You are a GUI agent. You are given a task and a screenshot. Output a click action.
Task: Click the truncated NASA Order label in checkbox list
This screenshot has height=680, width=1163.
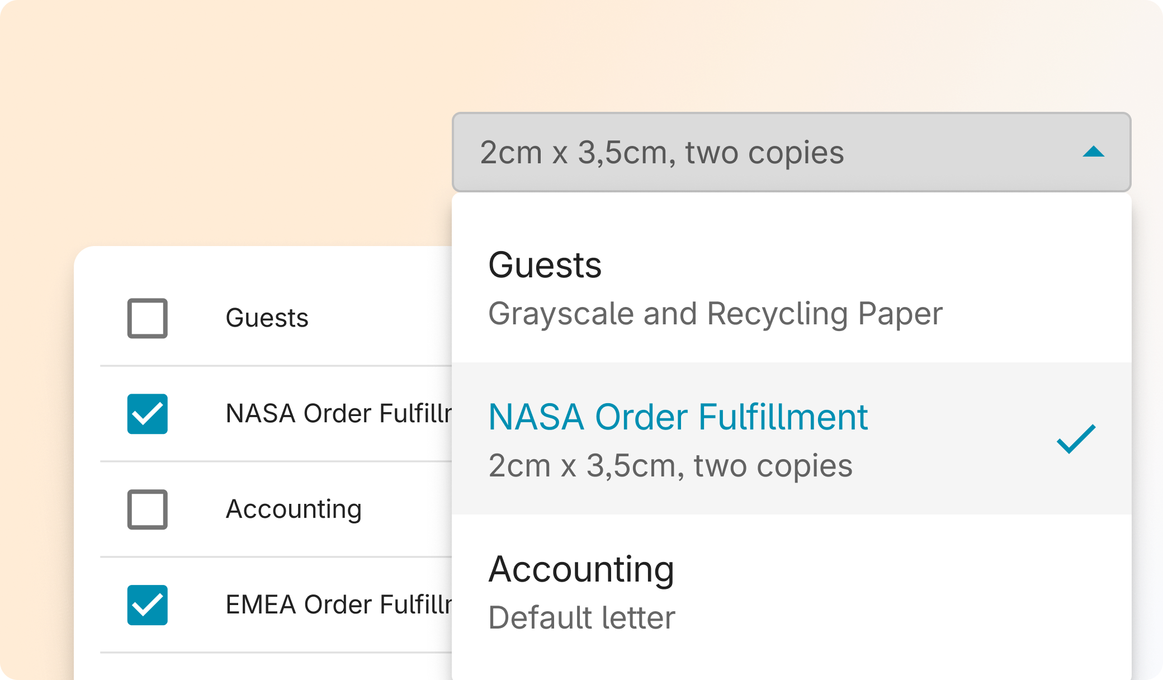339,414
